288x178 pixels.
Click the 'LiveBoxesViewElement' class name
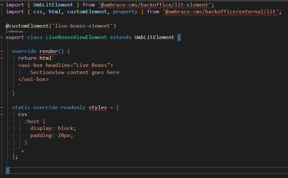pos(76,37)
